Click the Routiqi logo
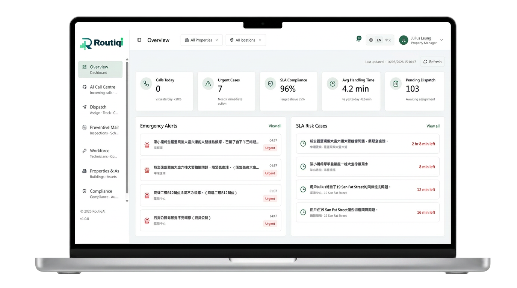Viewport: 517px width, 288px height. click(x=101, y=43)
